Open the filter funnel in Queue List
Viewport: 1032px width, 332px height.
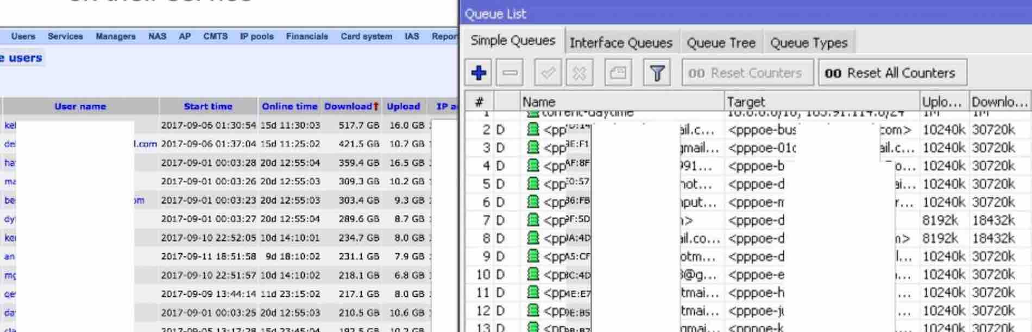pyautogui.click(x=657, y=73)
